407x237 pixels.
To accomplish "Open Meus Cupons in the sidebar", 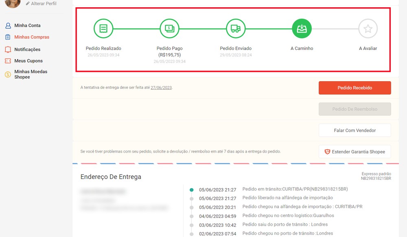I will tap(28, 61).
